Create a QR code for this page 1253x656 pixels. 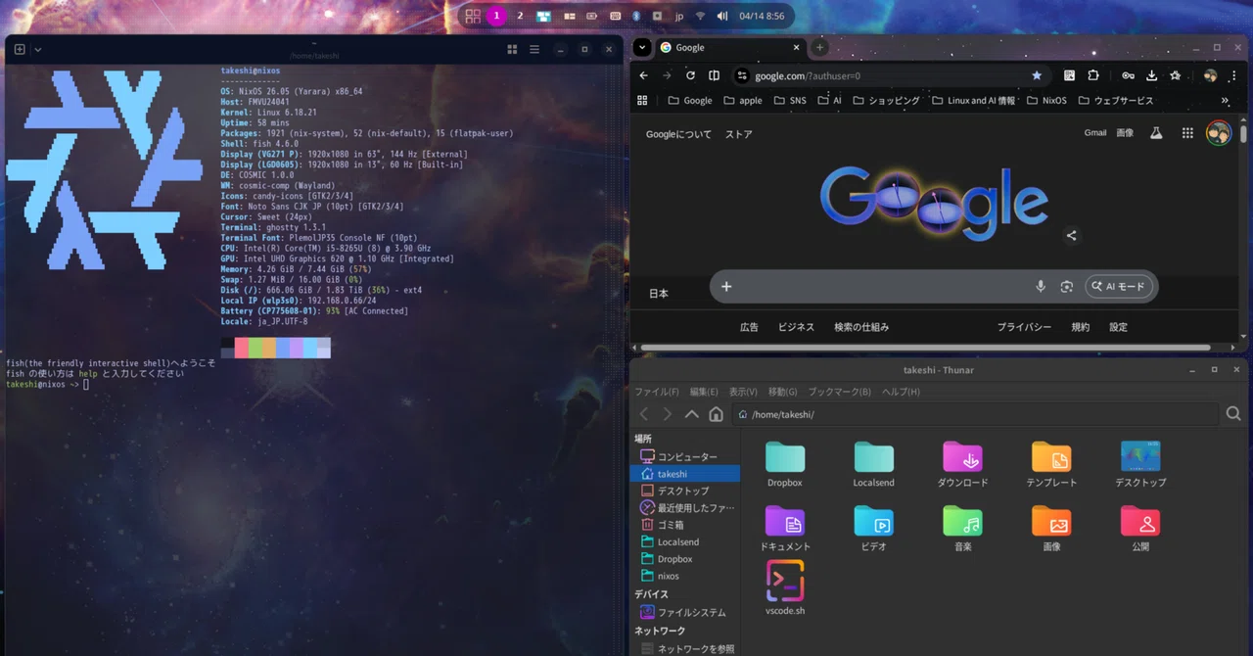click(x=1069, y=75)
